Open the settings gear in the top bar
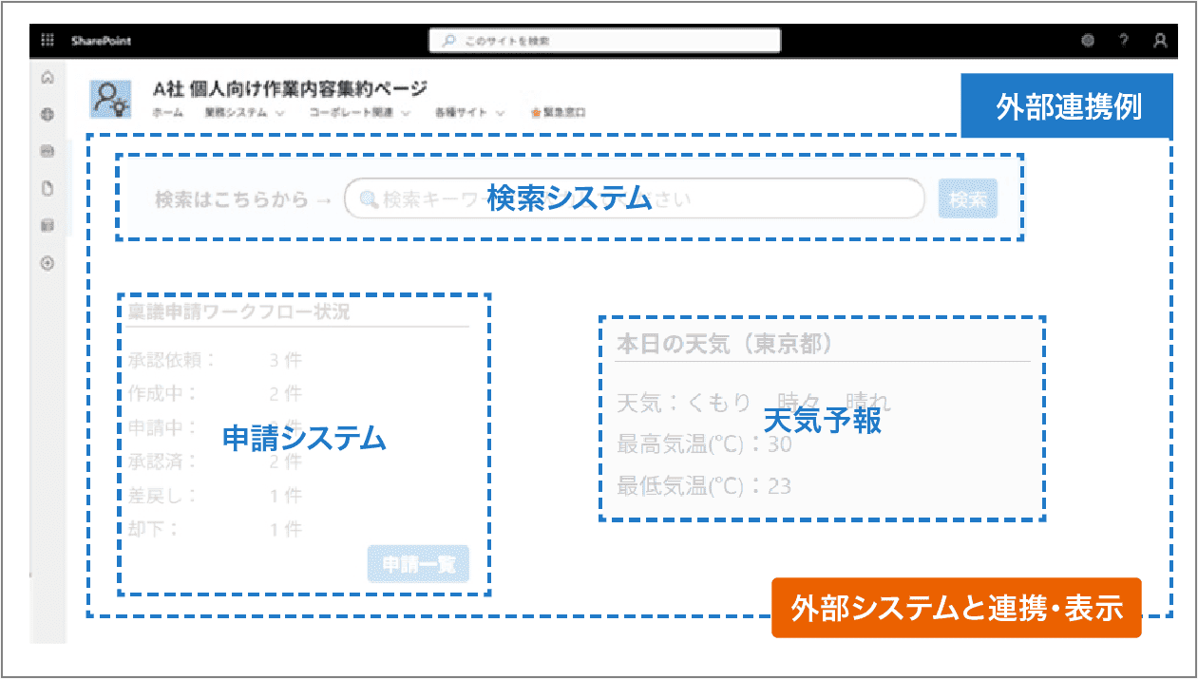 click(x=1088, y=41)
